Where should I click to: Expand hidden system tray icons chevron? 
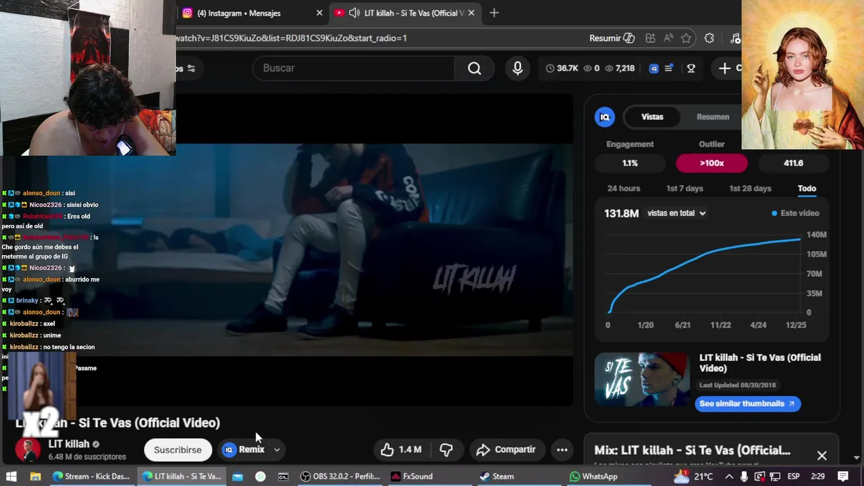click(x=729, y=476)
